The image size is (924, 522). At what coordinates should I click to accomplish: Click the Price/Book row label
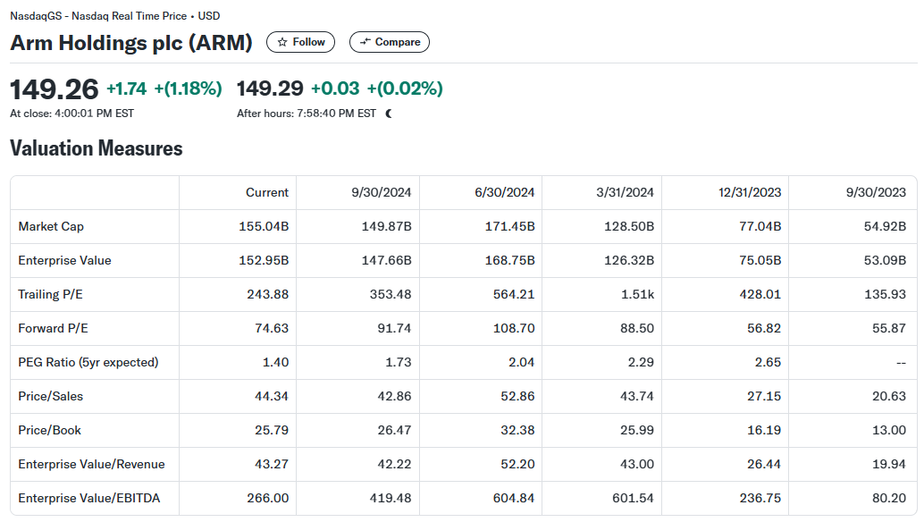[49, 431]
